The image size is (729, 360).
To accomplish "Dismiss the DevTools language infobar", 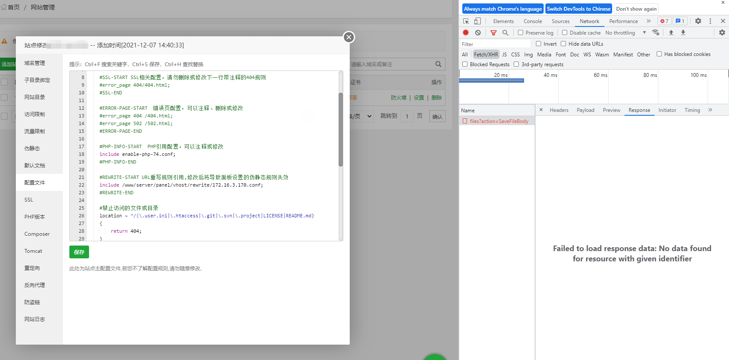I will [x=723, y=3].
